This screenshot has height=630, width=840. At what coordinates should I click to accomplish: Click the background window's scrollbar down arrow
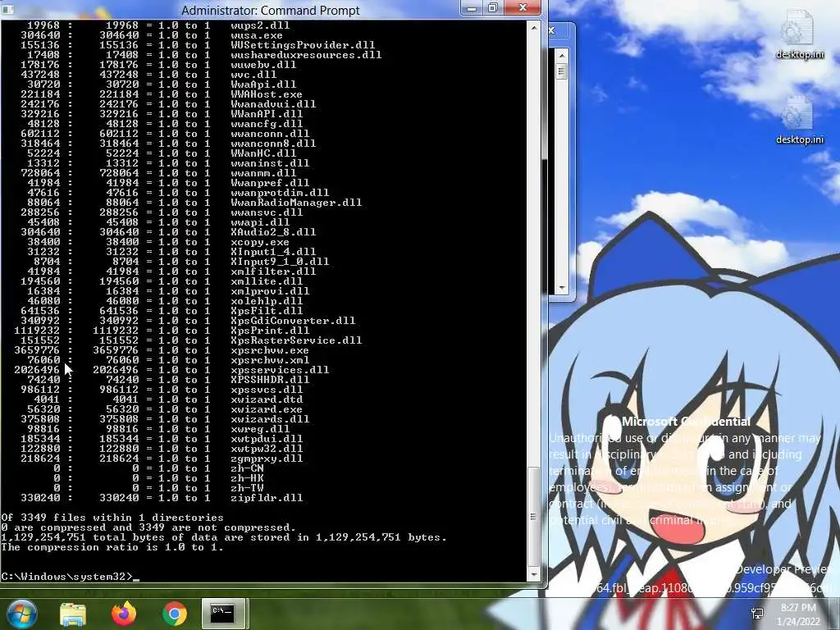561,288
